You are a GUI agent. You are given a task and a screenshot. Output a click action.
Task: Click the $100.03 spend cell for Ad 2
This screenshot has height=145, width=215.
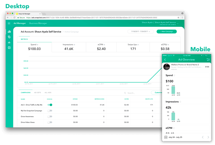pos(75,105)
